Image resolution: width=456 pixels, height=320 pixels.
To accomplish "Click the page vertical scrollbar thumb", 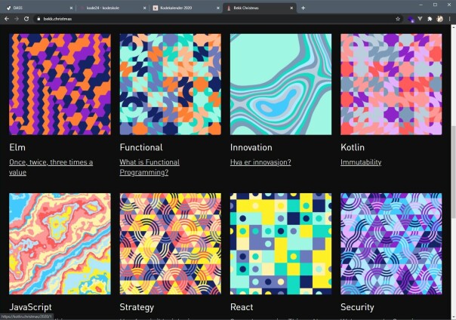I will click(454, 172).
